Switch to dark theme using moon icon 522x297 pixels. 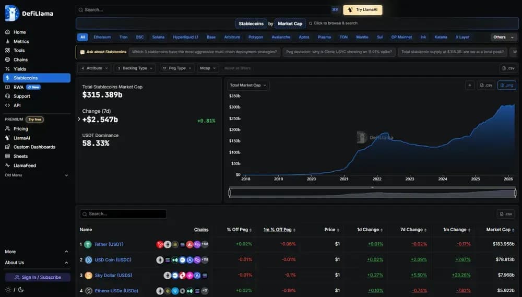click(20, 290)
